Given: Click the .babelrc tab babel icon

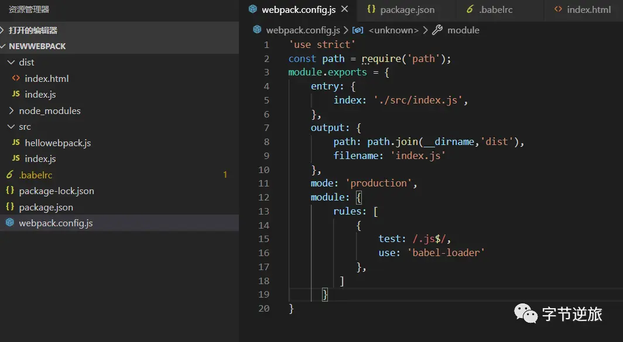Looking at the screenshot, I should [470, 9].
